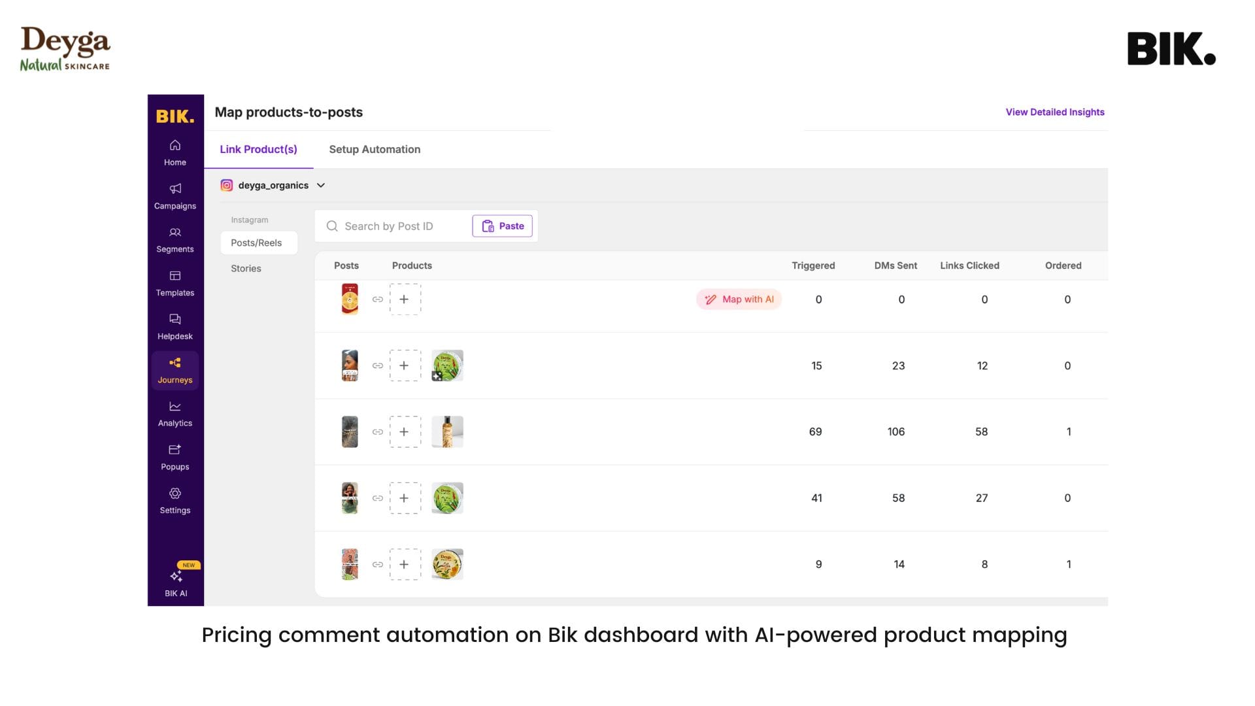Open Analytics chart icon in sidebar
The width and height of the screenshot is (1255, 706).
point(175,406)
